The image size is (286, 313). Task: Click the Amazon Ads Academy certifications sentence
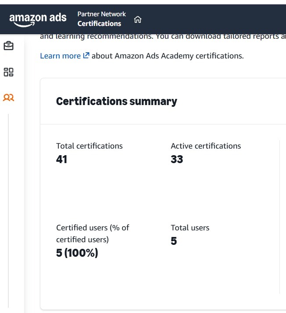pos(168,56)
